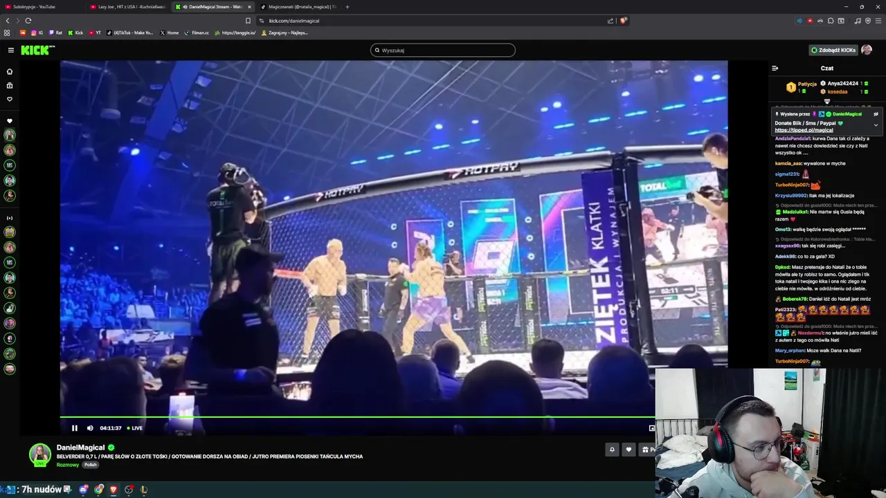Open the Following heart icon in sidebar
This screenshot has width=886, height=498.
click(10, 99)
